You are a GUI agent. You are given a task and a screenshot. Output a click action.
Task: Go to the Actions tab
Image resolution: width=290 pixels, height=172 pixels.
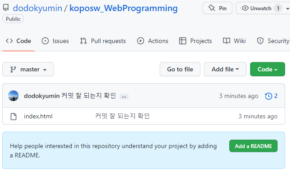click(153, 41)
